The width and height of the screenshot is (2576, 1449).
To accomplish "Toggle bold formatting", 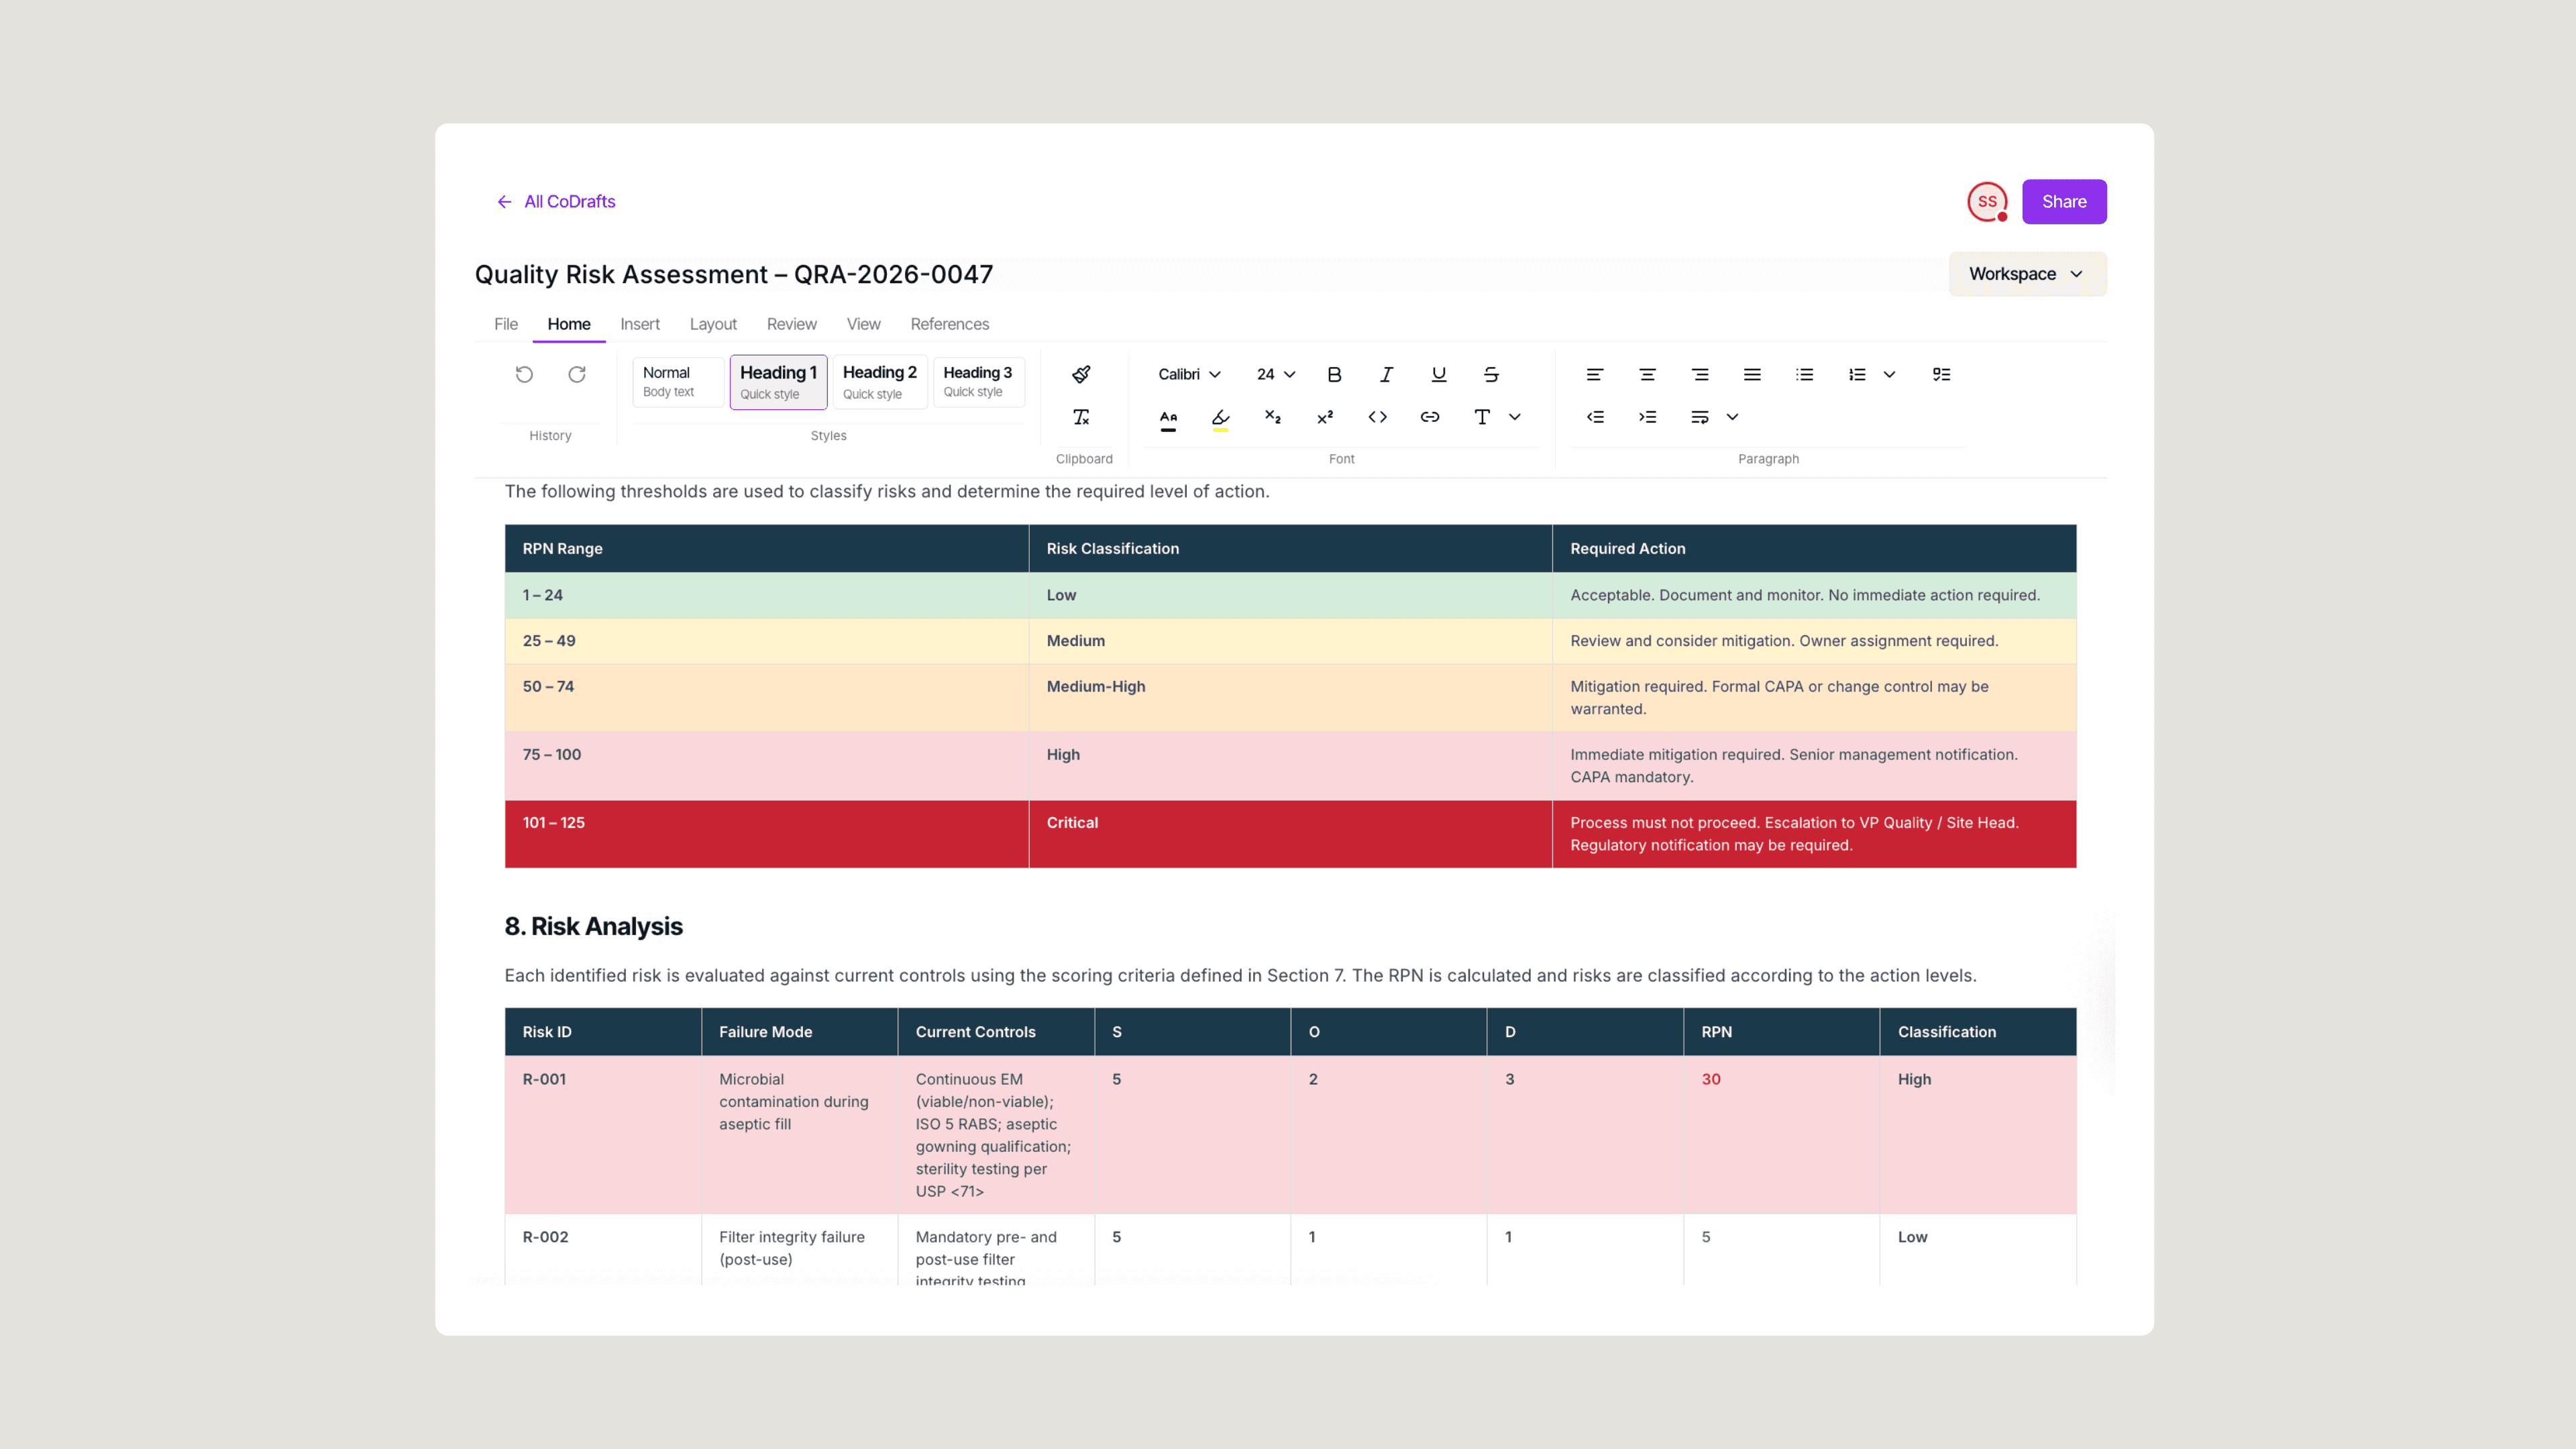I will (x=1334, y=374).
